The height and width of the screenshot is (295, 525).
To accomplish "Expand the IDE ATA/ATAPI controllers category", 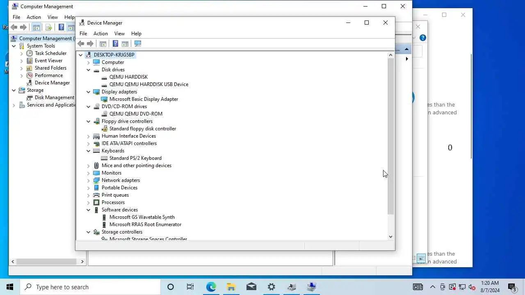I will click(88, 143).
